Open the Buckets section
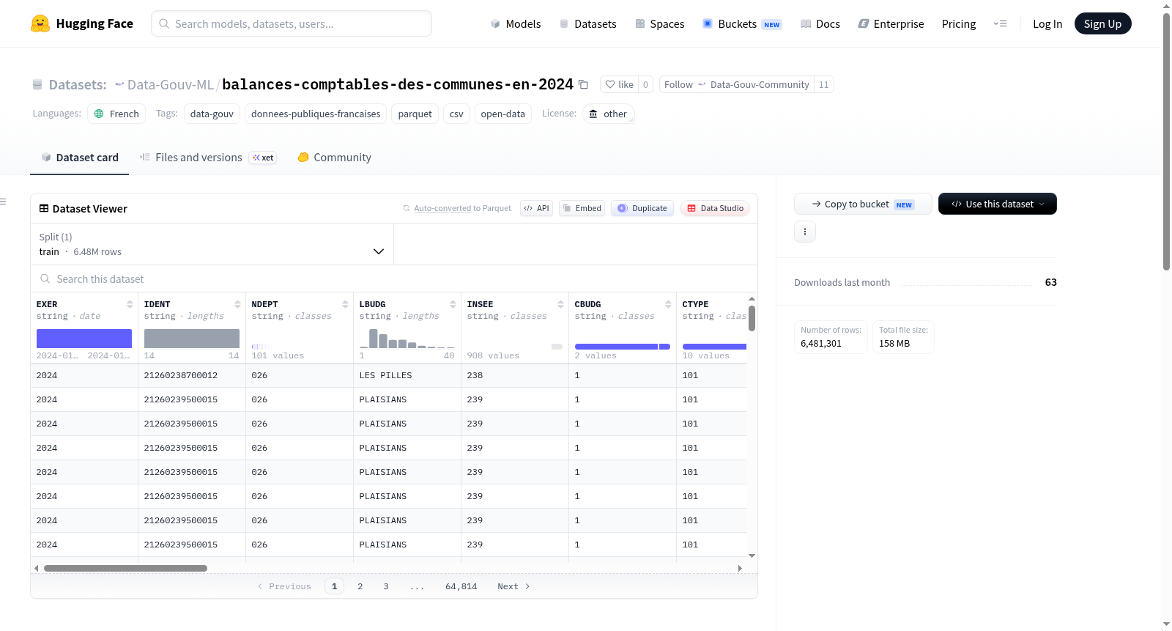The width and height of the screenshot is (1172, 631). pos(742,23)
